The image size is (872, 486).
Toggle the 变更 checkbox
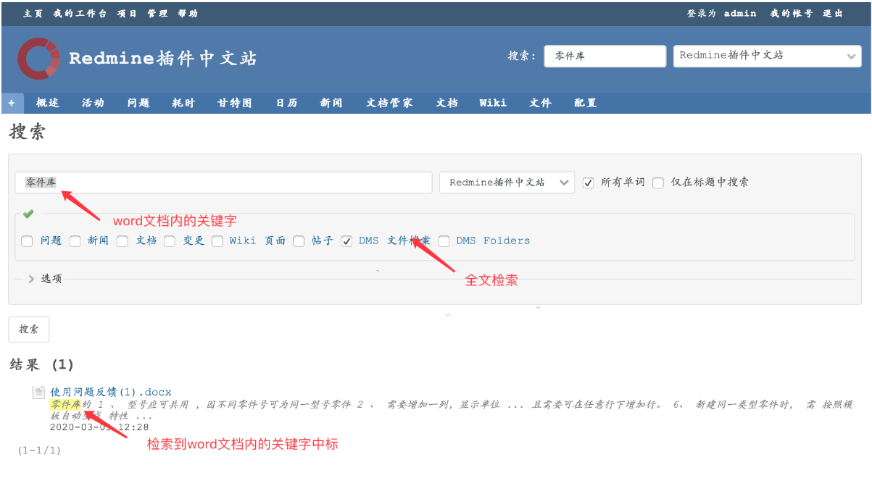pyautogui.click(x=170, y=241)
